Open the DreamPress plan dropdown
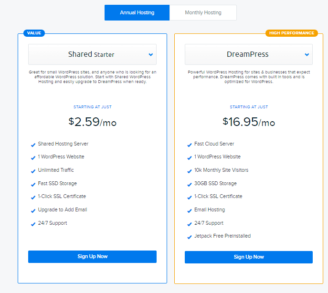 248,54
